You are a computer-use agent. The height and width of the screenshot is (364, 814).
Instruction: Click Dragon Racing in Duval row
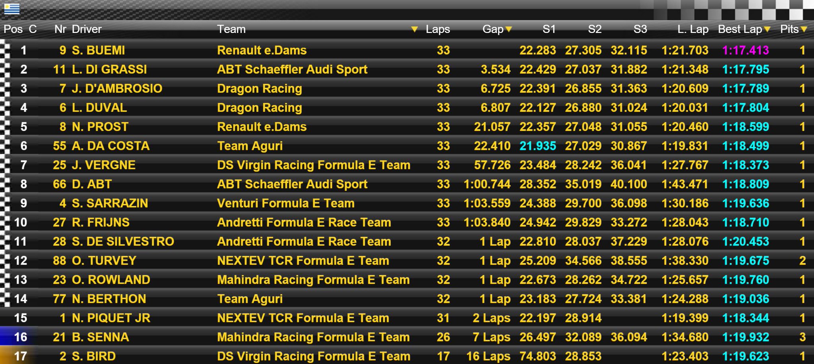tap(260, 108)
